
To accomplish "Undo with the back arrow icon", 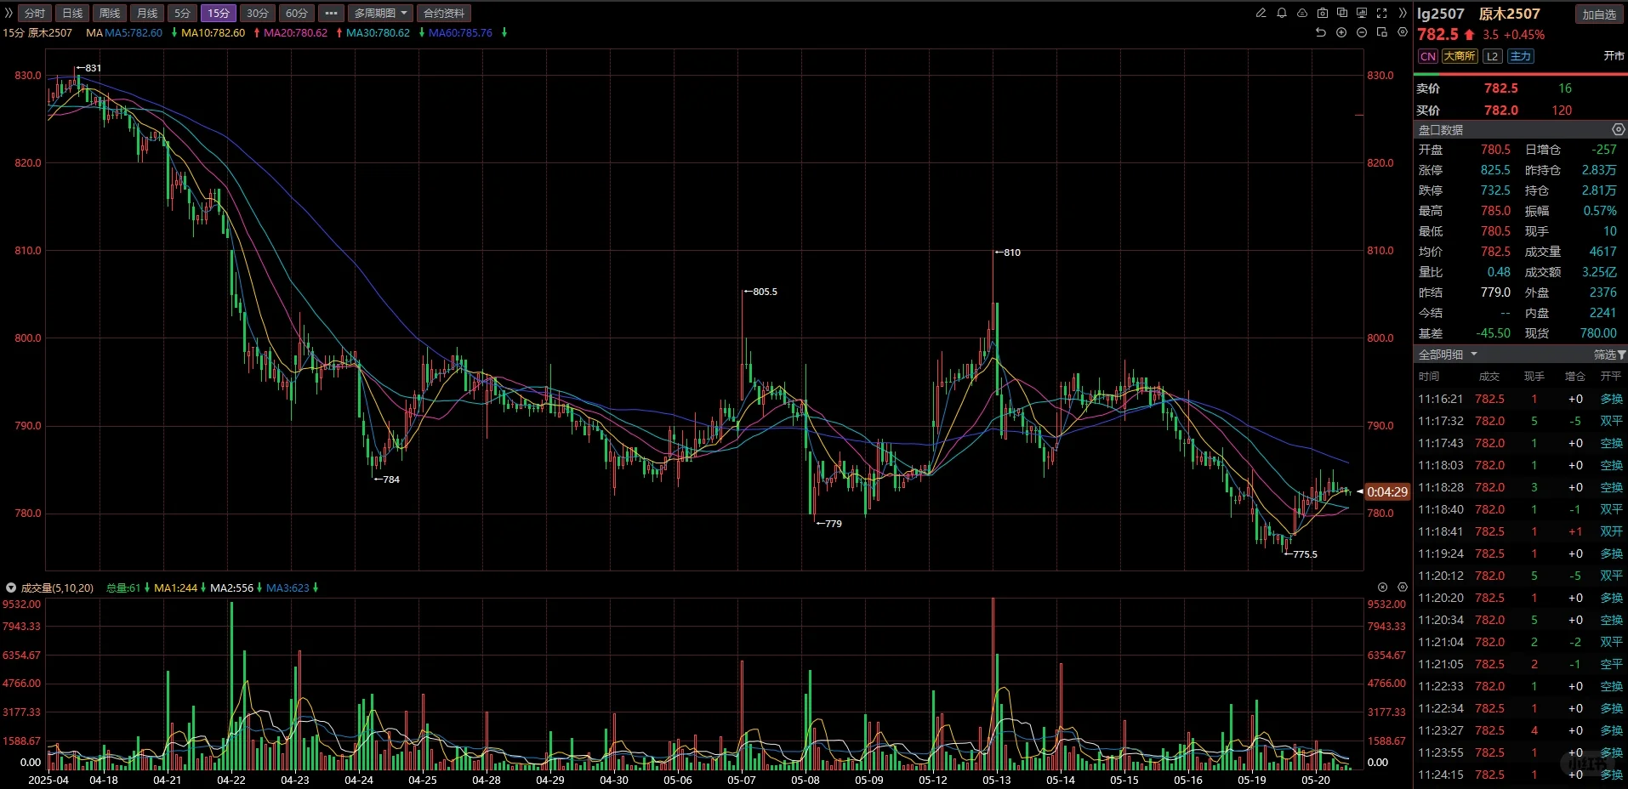I will click(x=1321, y=32).
